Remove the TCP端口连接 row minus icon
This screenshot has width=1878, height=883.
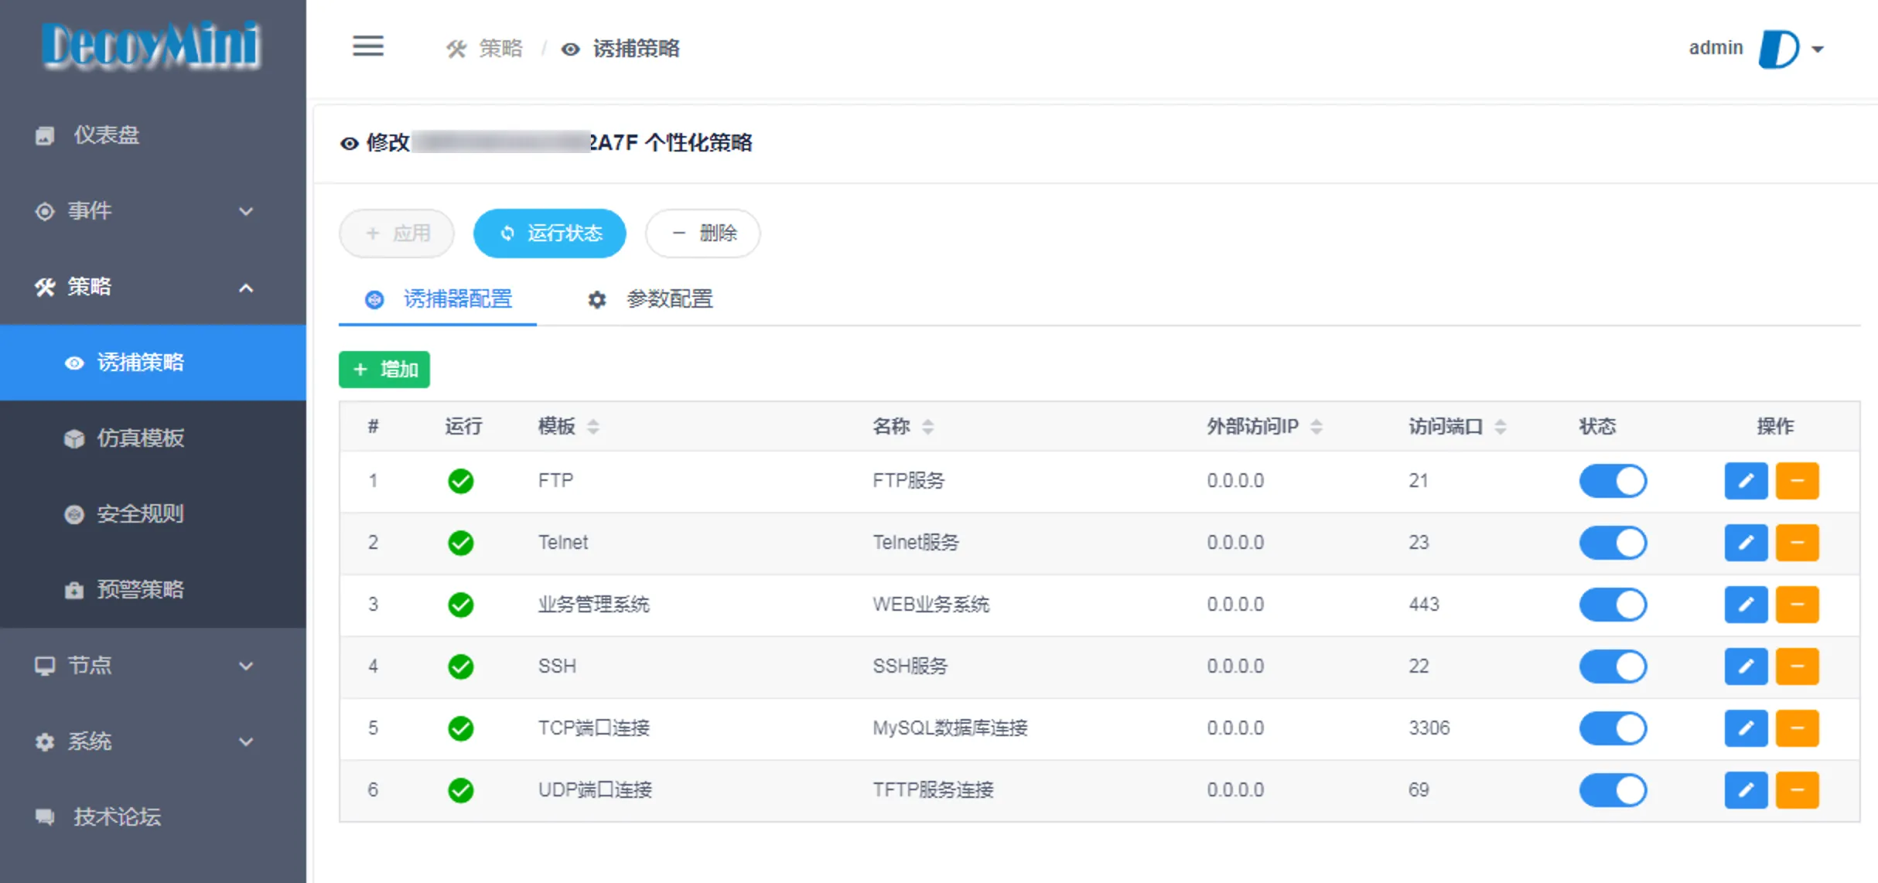pos(1798,728)
